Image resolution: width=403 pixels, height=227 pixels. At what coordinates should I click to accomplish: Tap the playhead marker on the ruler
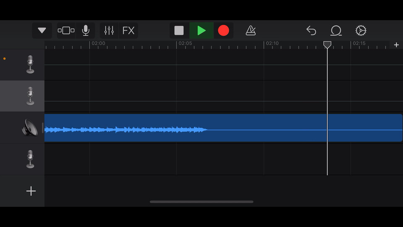(327, 45)
